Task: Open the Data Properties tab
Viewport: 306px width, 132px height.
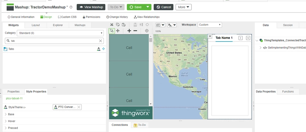Action: [x=266, y=91]
